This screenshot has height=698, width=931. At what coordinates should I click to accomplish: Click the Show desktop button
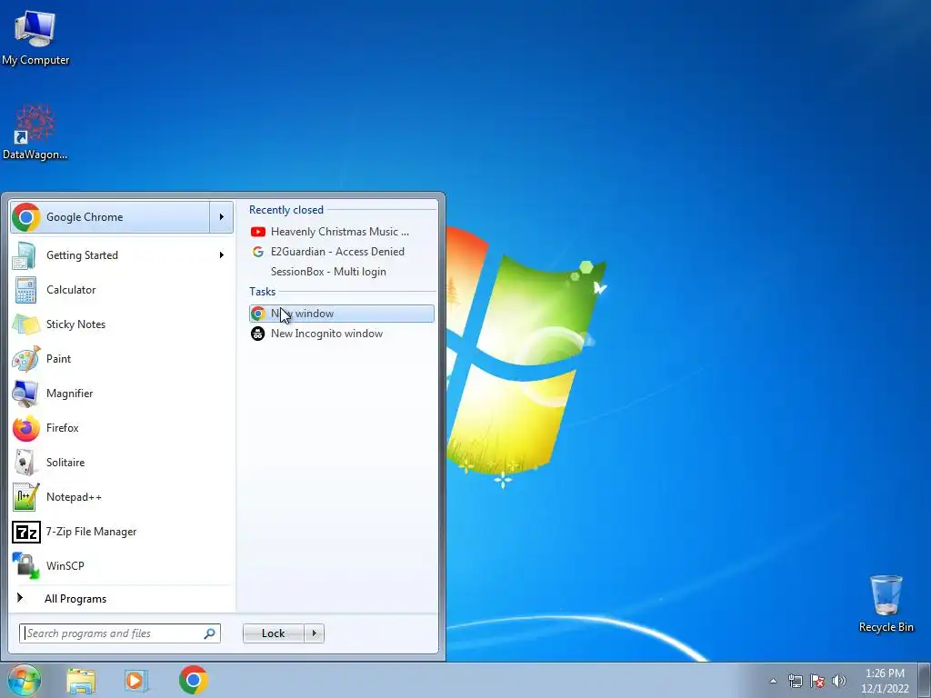coord(924,680)
